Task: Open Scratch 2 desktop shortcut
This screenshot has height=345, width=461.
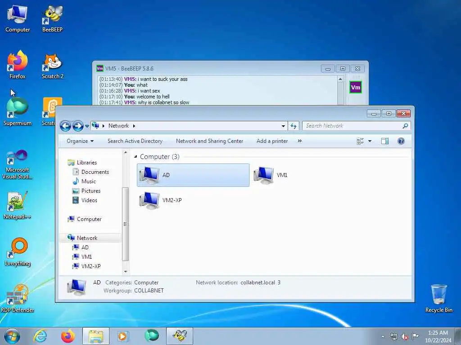Action: pos(52,66)
